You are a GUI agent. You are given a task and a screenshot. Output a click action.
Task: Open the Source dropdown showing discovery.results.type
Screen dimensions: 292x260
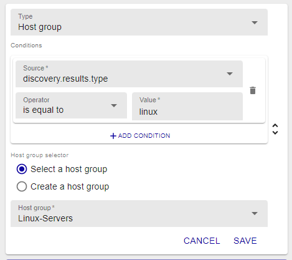(129, 74)
